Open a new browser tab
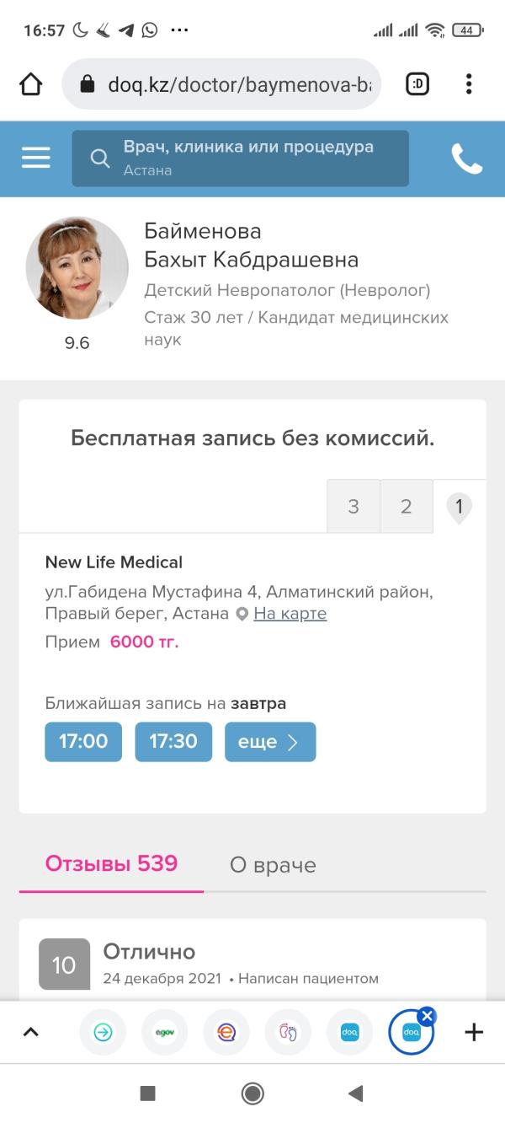Screen dimensions: 505x1123 [474, 1032]
